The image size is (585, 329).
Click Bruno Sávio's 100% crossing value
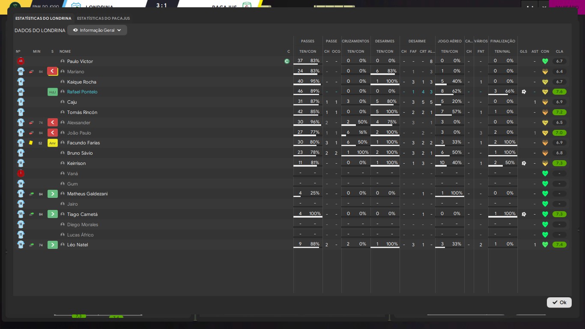[363, 153]
